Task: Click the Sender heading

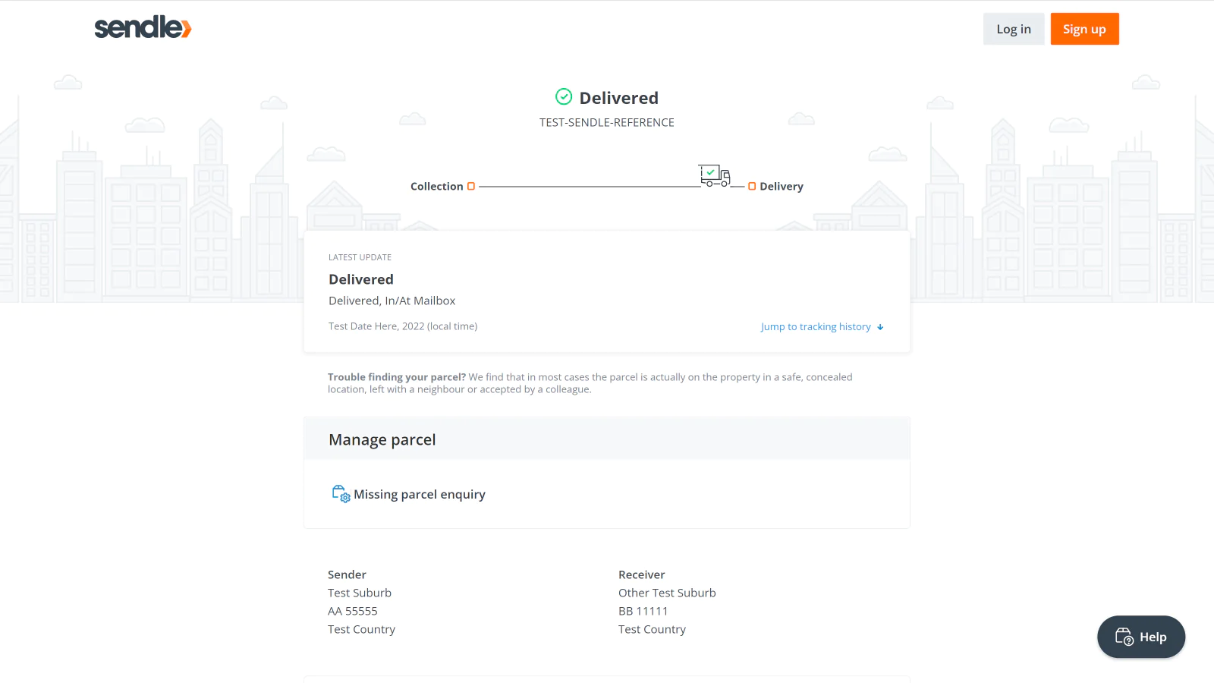Action: tap(347, 574)
